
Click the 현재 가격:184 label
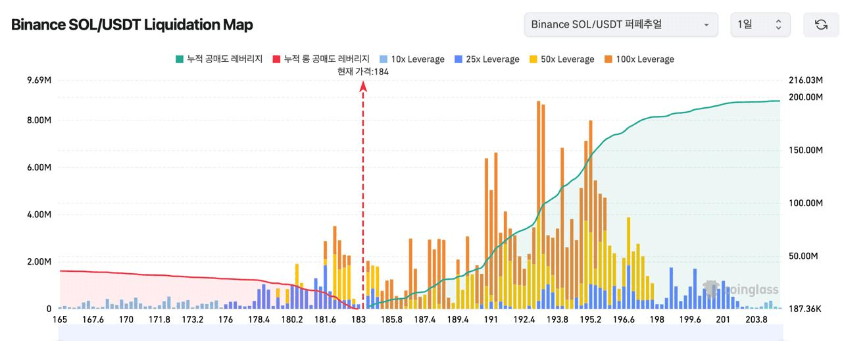362,72
